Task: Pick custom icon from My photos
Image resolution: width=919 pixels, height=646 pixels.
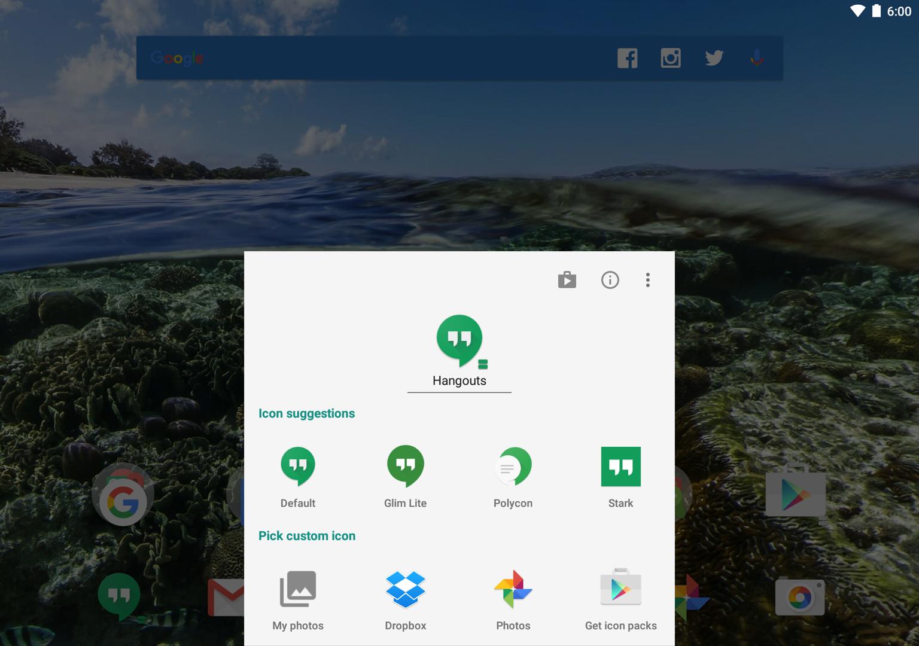Action: [298, 599]
